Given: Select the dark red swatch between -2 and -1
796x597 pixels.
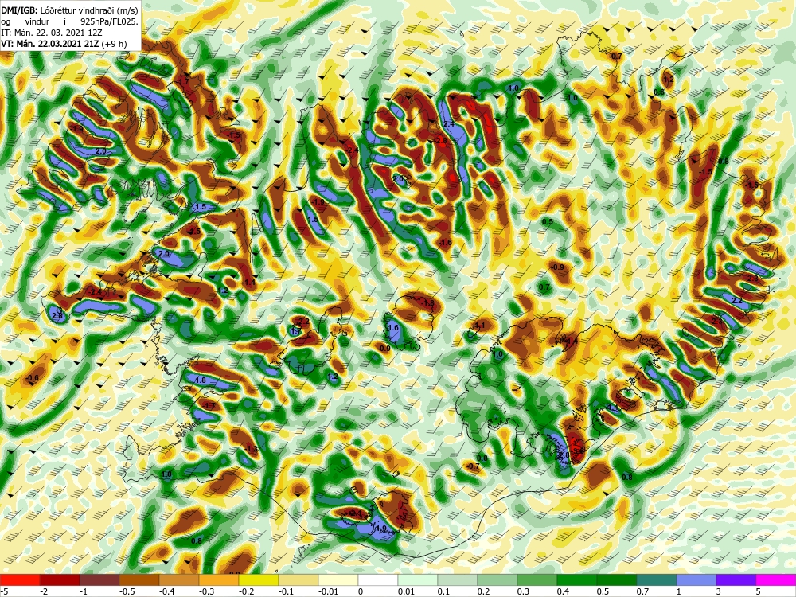Looking at the screenshot, I should [60, 579].
